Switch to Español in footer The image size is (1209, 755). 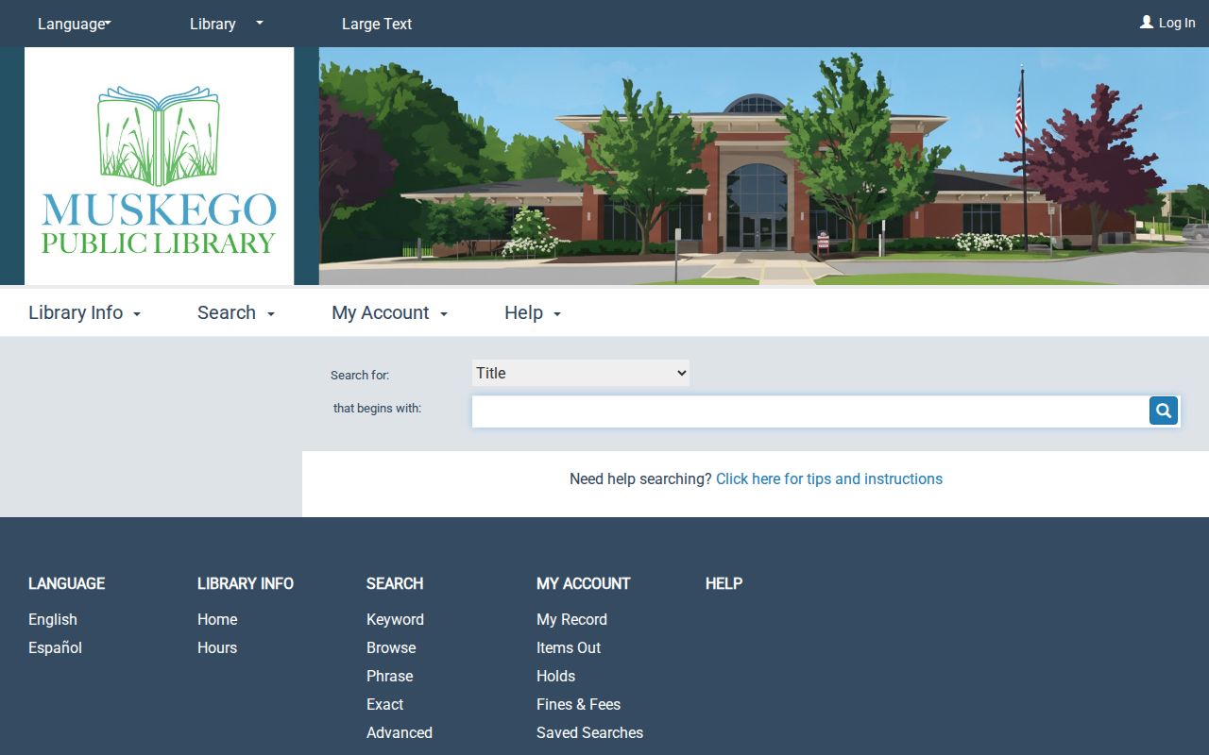[55, 647]
